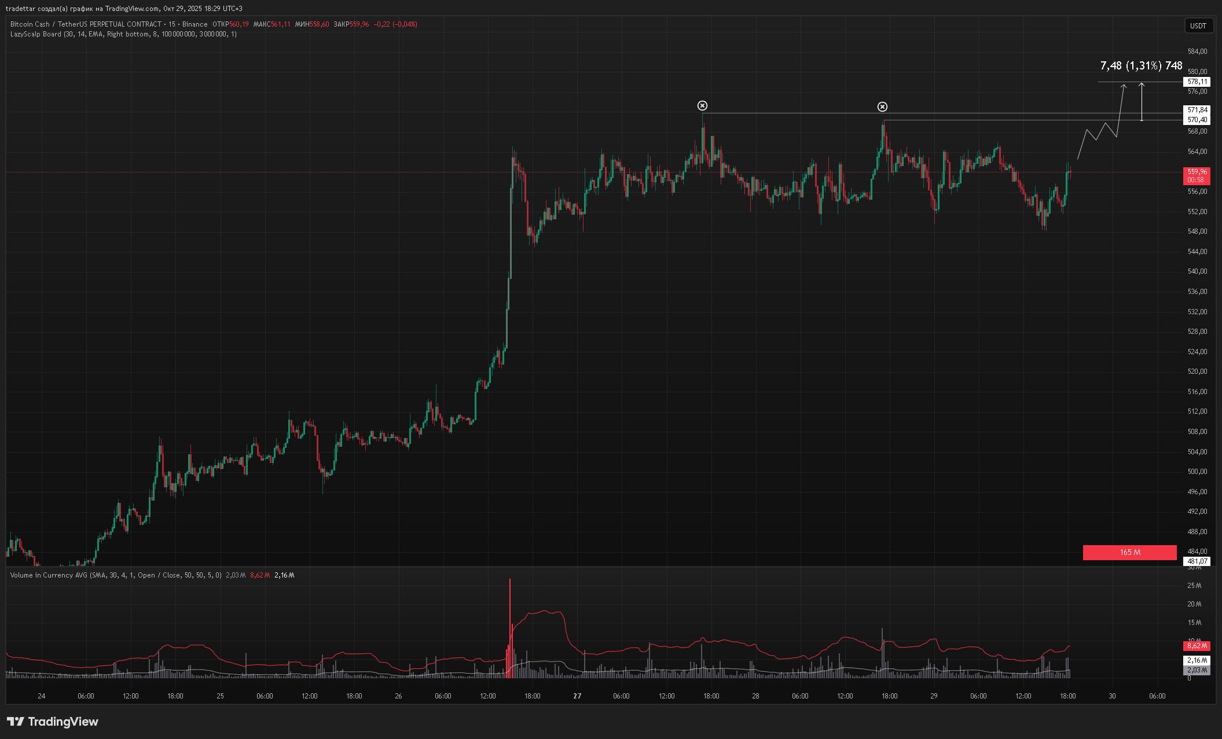Click the red 8,62 M volume scale label
Screen dimensions: 1222x739
pyautogui.click(x=1197, y=646)
